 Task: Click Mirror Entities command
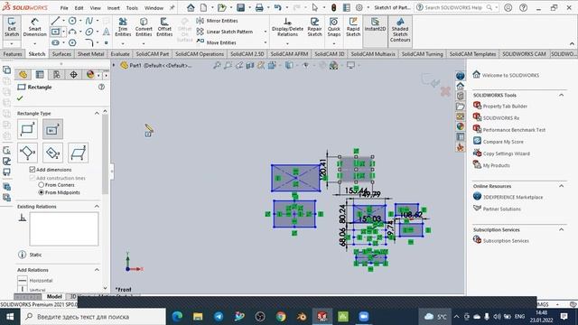point(217,21)
